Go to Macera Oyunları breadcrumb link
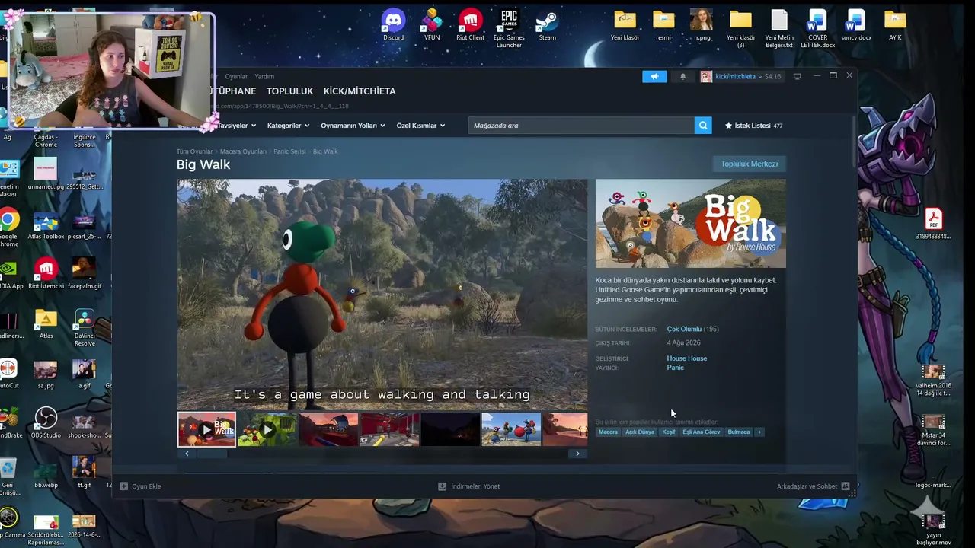This screenshot has width=975, height=548. 243,151
